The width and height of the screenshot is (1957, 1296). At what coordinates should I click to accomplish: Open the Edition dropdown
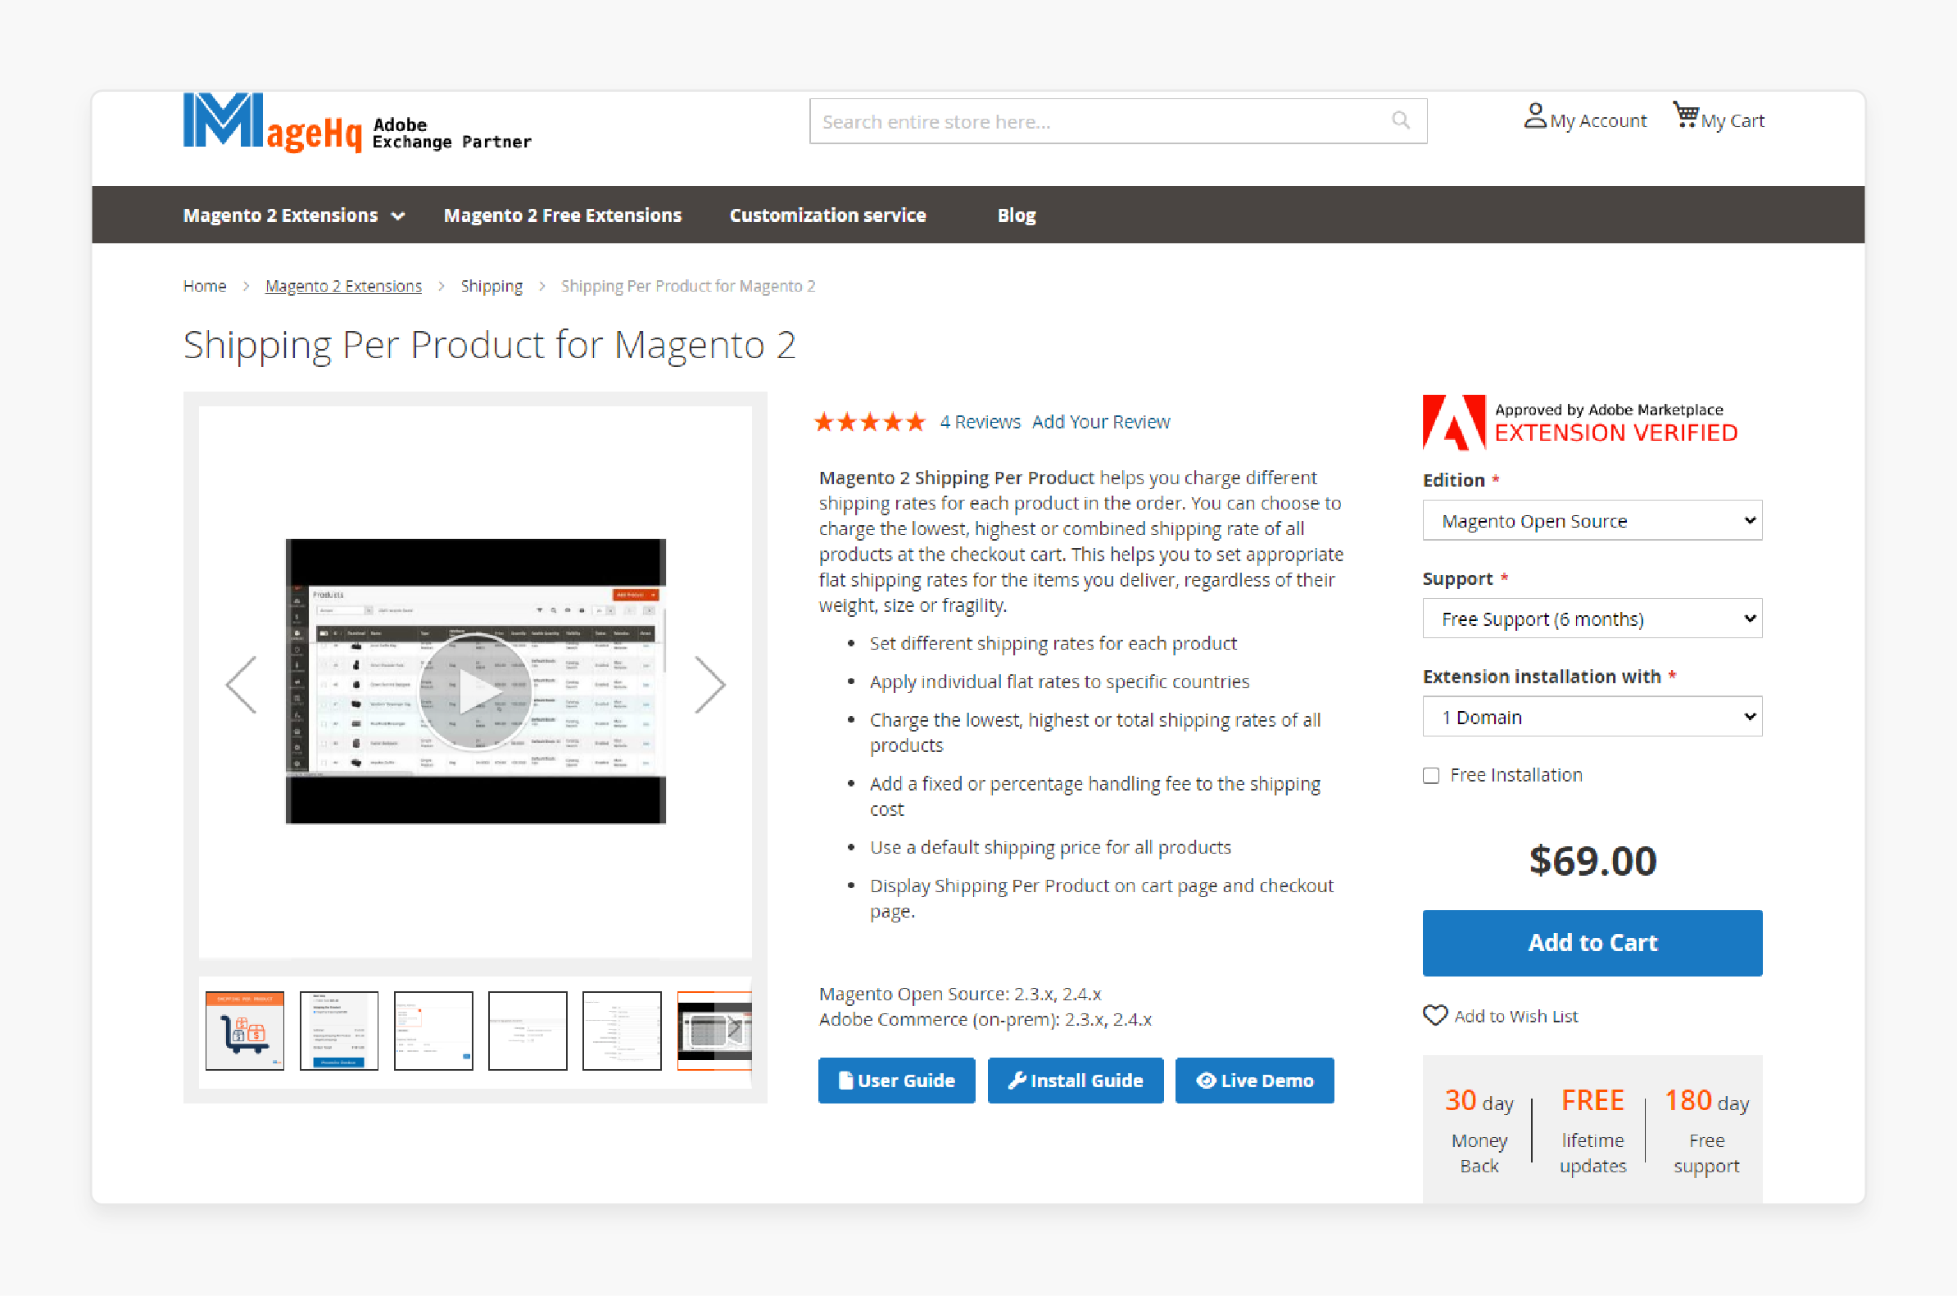[1592, 521]
